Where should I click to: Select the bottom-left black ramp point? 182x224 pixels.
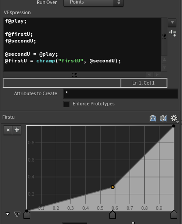coord(27,211)
